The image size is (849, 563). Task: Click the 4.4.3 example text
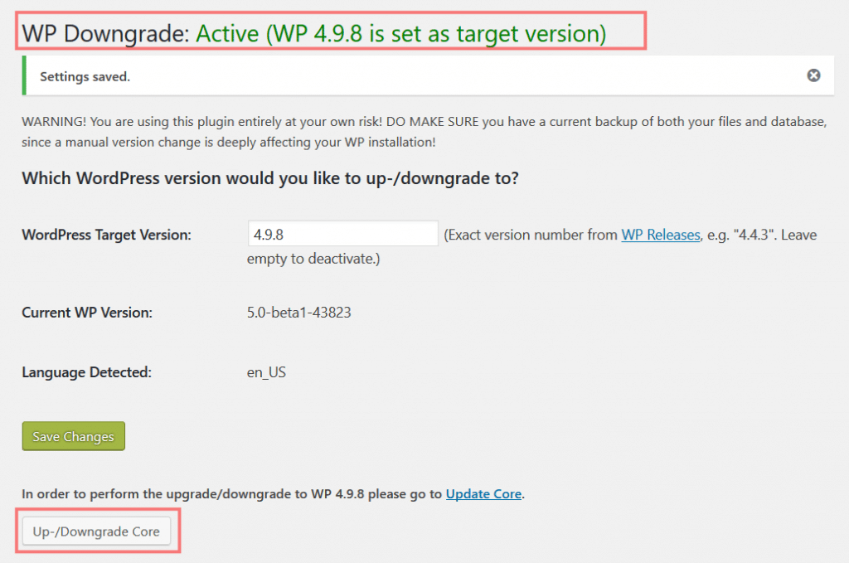[x=753, y=235]
